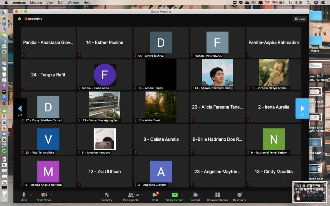Open the Security shield icon
This screenshot has width=330, height=206.
click(107, 195)
